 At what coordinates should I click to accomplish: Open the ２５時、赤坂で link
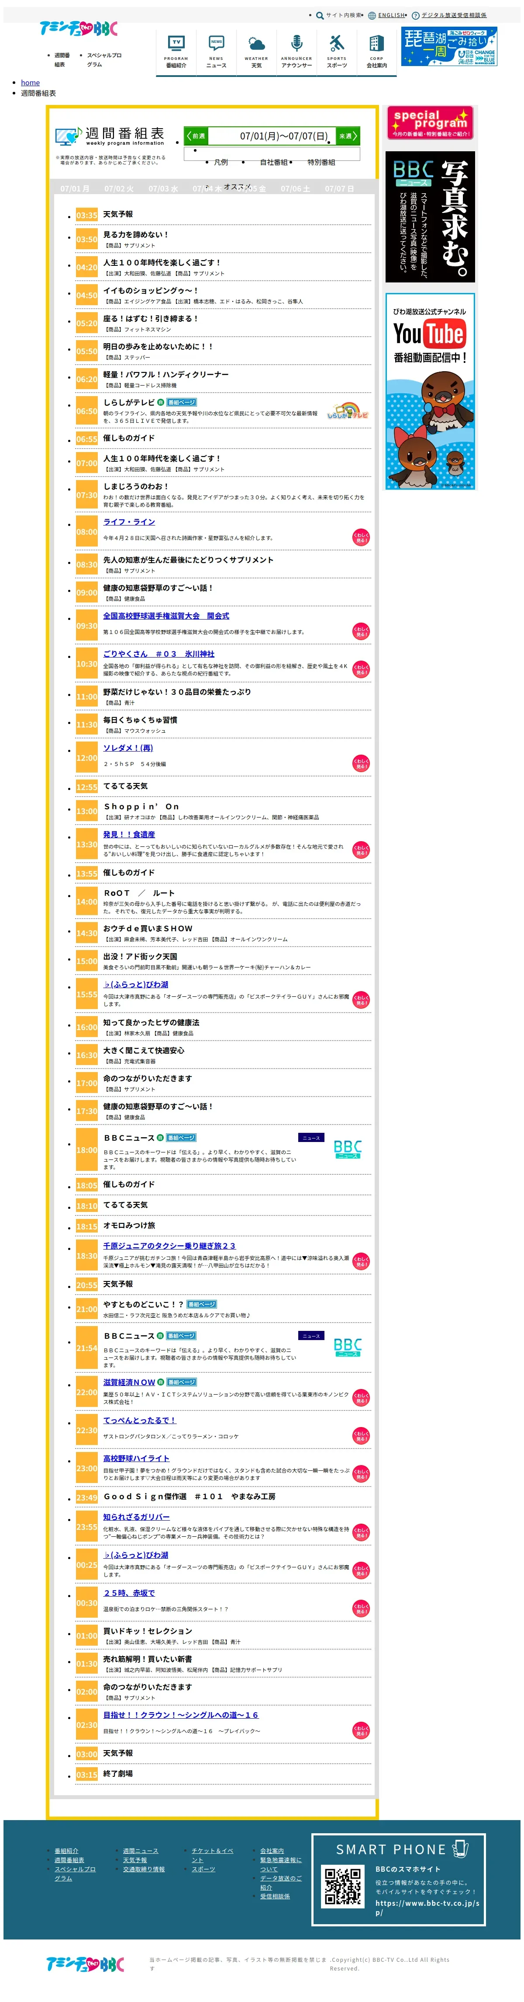click(x=129, y=1593)
